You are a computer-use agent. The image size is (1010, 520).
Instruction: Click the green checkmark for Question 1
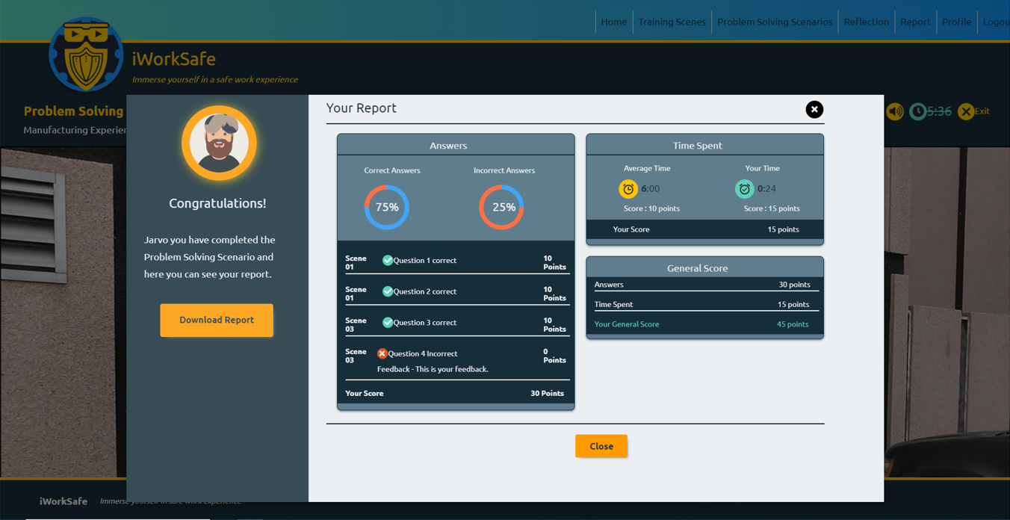pos(388,260)
